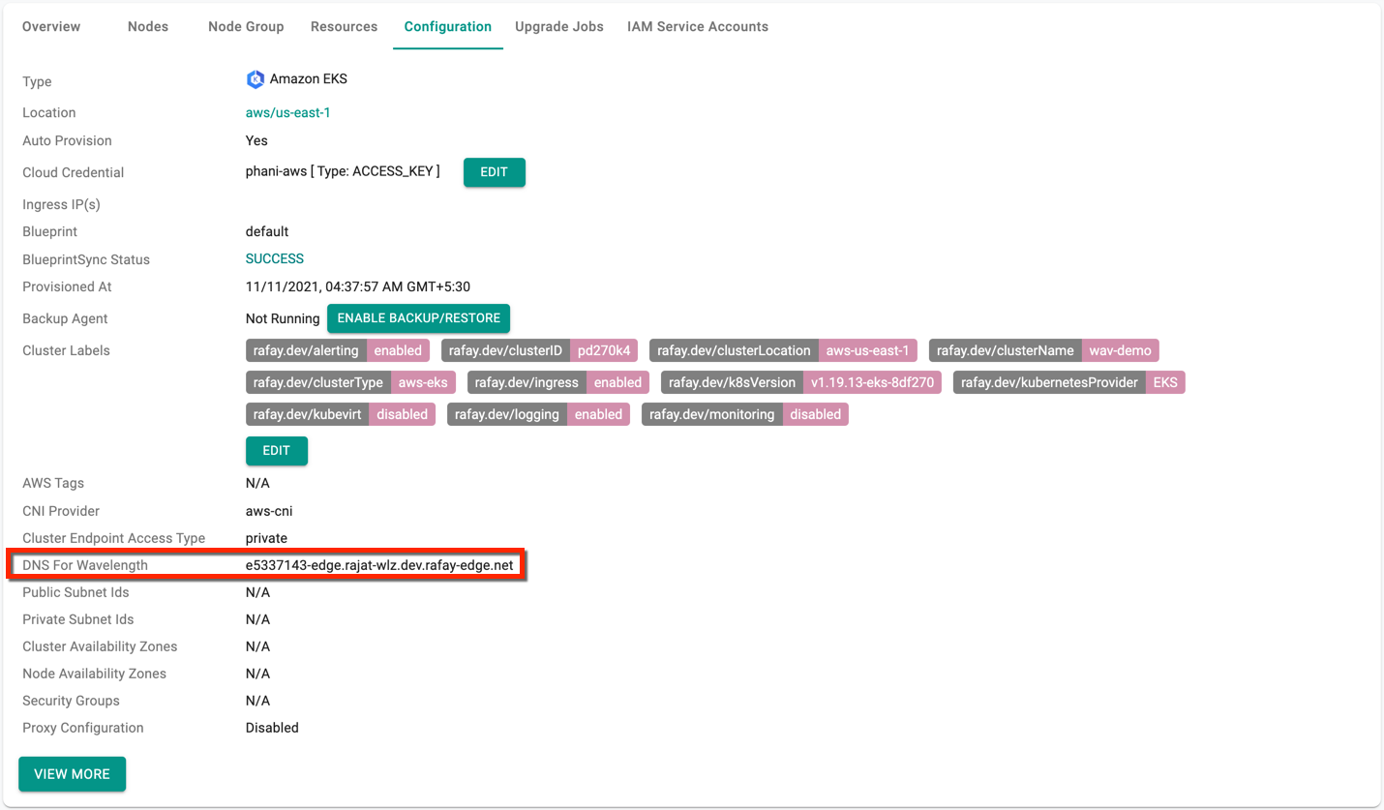Select the rafay.dev/kubevirt disabled label
Image resolution: width=1384 pixels, height=810 pixels.
[341, 414]
